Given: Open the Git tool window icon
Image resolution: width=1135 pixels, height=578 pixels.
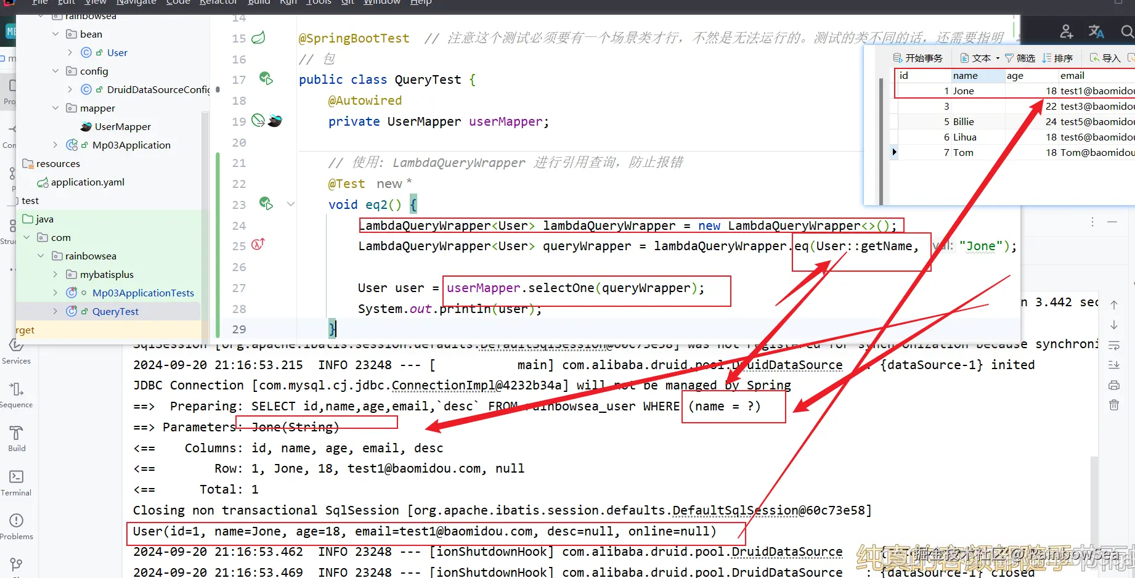Looking at the screenshot, I should (x=16, y=564).
